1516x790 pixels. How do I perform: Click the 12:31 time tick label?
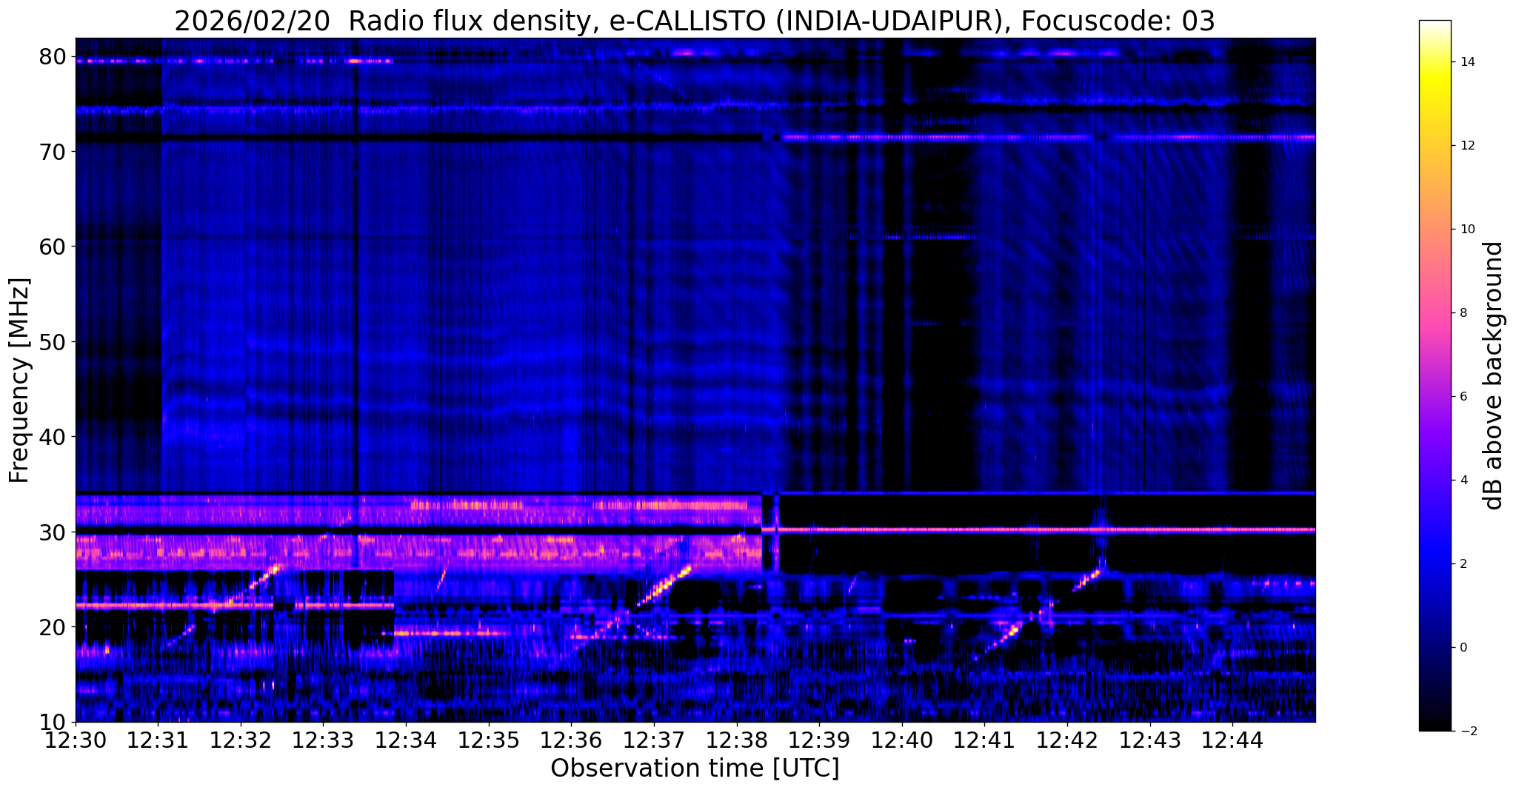tap(158, 740)
